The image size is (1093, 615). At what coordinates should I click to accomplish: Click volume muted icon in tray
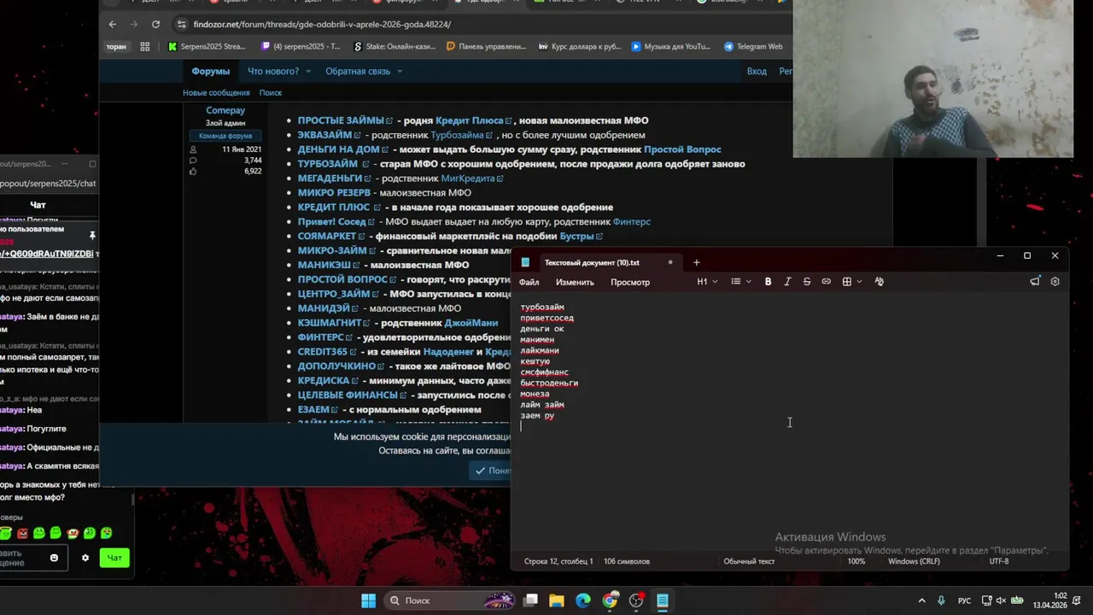[x=1001, y=600]
